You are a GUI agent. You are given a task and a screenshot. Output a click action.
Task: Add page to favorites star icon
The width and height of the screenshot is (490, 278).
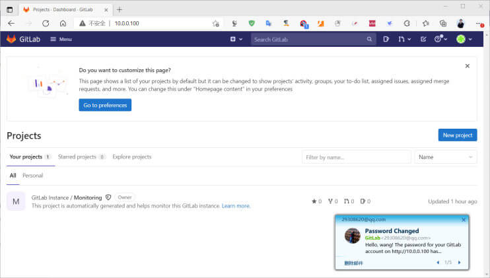coord(216,23)
